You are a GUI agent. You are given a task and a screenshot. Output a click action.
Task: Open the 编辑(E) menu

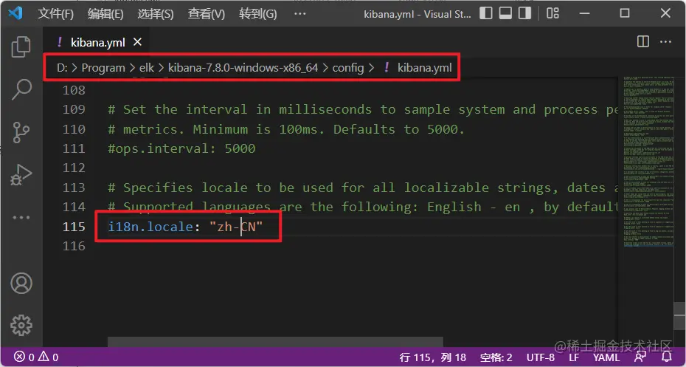click(105, 13)
